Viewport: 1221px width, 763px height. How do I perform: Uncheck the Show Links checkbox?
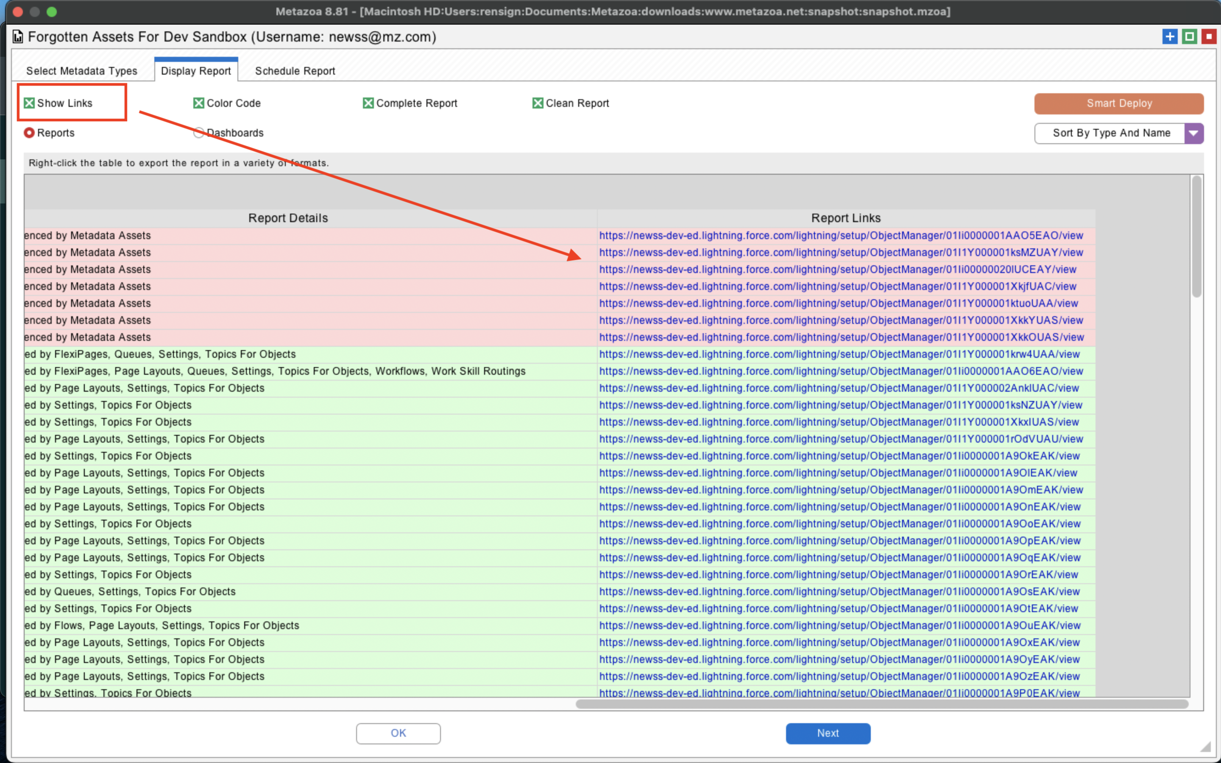point(29,103)
